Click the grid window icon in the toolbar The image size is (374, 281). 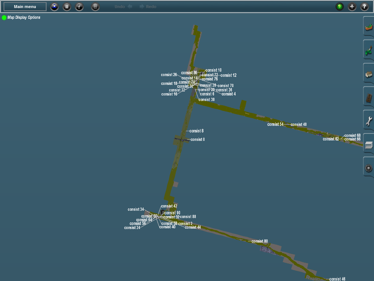pos(95,7)
